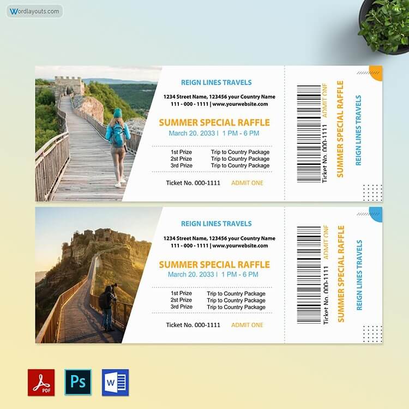Click the Wordlayouts.com logo
This screenshot has width=409, height=409.
pos(34,11)
